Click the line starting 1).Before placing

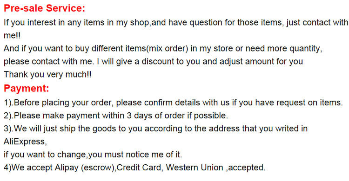tap(173, 103)
